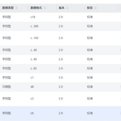Sort by the 状态 column arrows

[95, 8]
